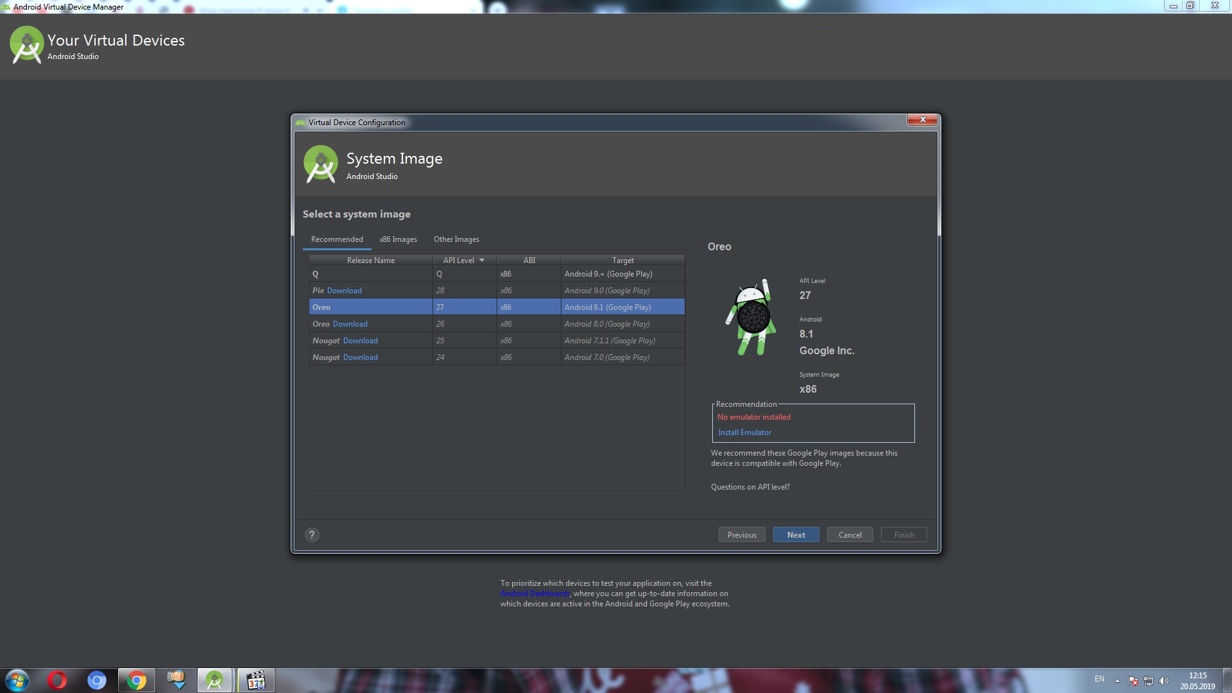The width and height of the screenshot is (1232, 693).
Task: Click the Android 7.1.1 (Google Play) target cell
Action: 622,341
